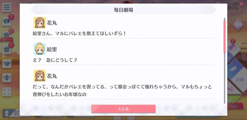The image size is (247, 120).
Task: Open the hamburger menu icon
Action: click(x=7, y=7)
